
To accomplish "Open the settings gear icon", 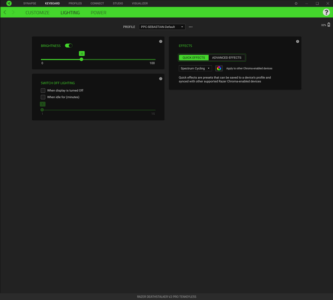I will (296, 3).
